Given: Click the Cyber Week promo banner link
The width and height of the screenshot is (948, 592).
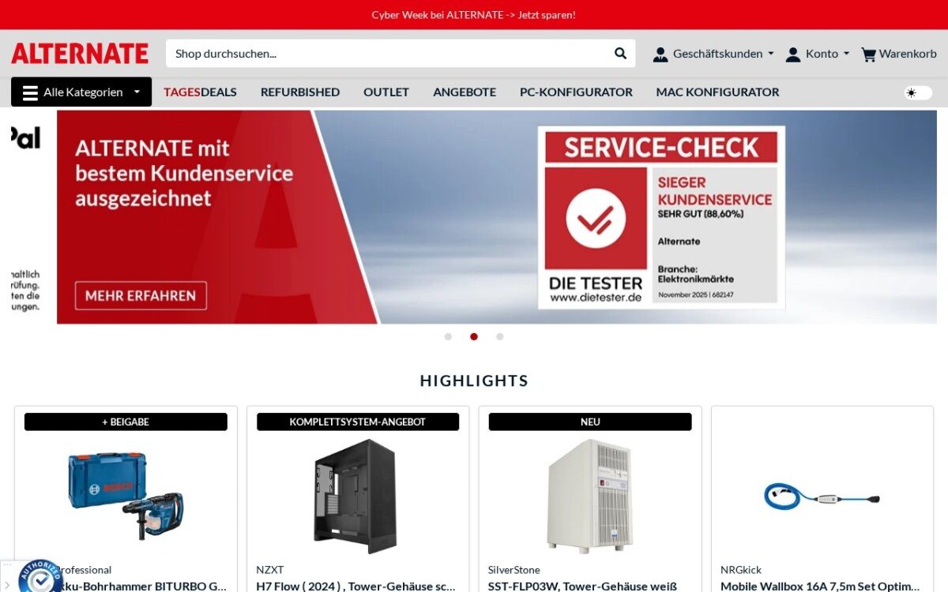Looking at the screenshot, I should click(x=474, y=15).
